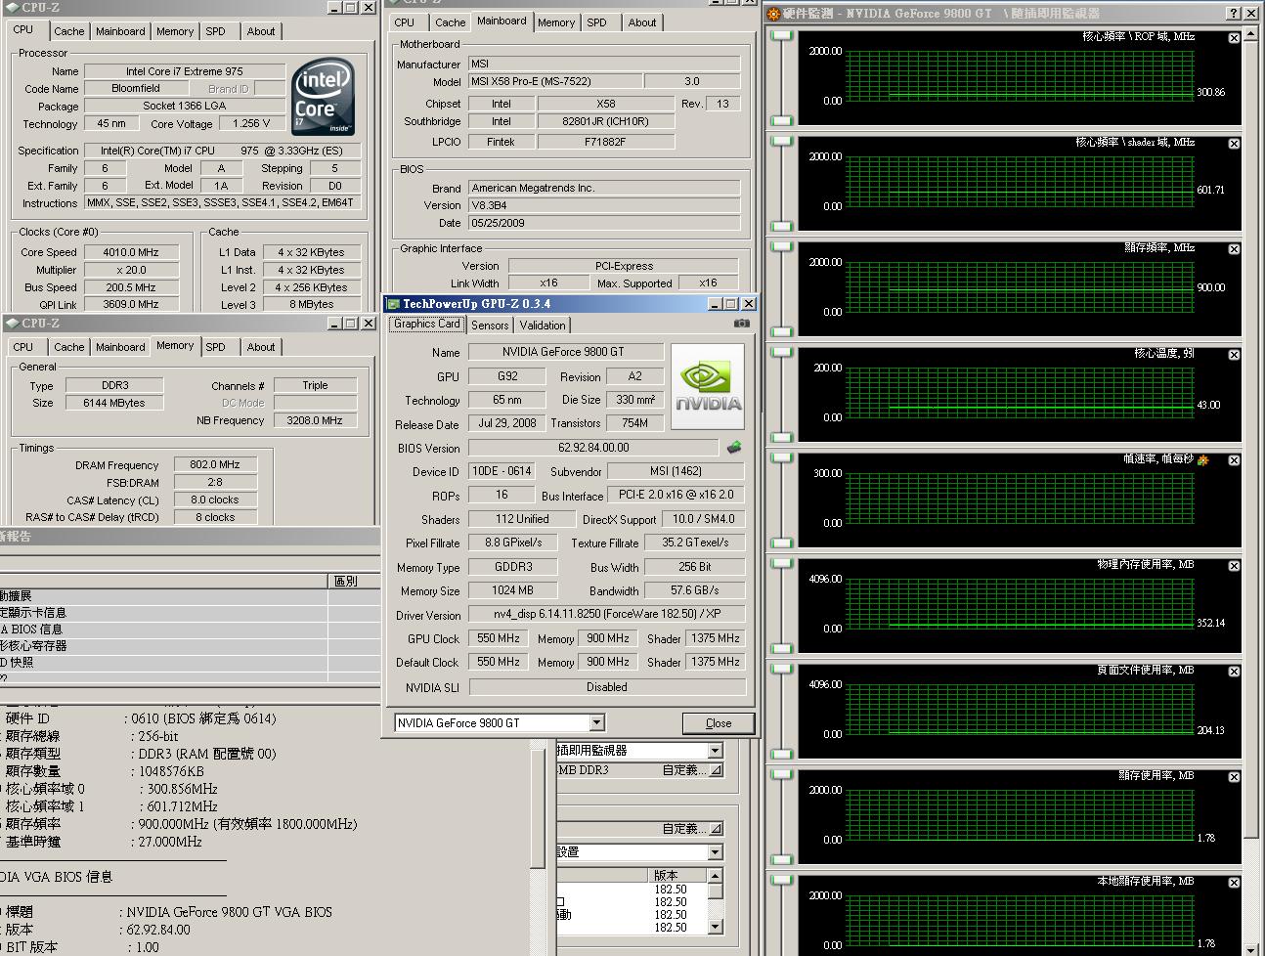Open About tab in the CPU-Z Mainboard window
The image size is (1265, 956).
642,22
